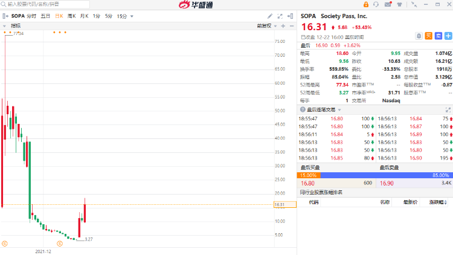453x255 pixels.
Task: Zoom out chart with minus icon
Action: point(292,26)
